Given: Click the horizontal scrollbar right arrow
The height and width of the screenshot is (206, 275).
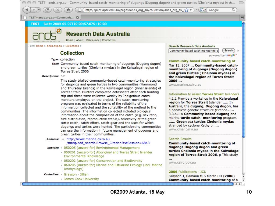Looking at the screenshot, I should click(x=240, y=184).
